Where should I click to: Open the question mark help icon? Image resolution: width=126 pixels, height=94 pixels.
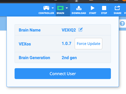click(122, 24)
